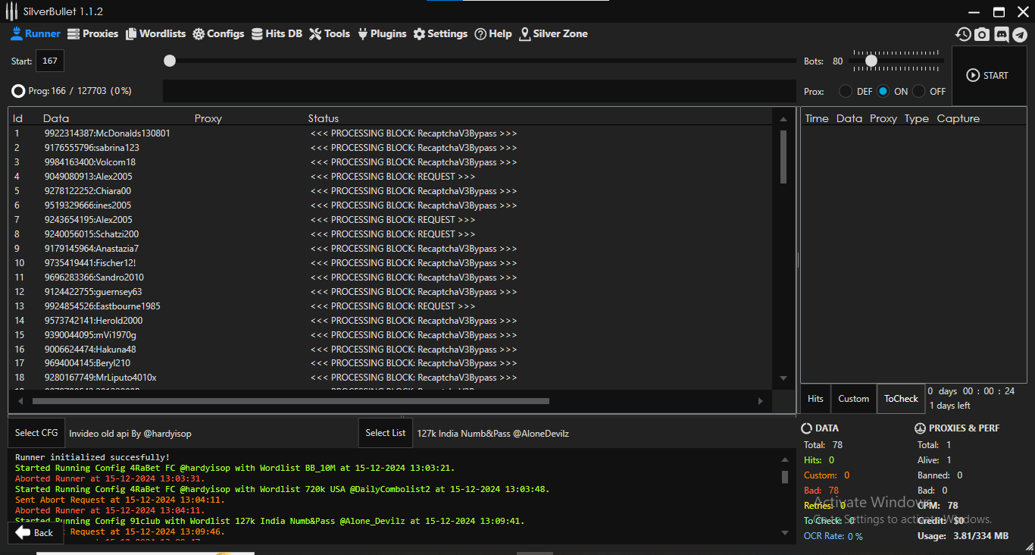
Task: Open the Settings tab
Action: [x=440, y=34]
